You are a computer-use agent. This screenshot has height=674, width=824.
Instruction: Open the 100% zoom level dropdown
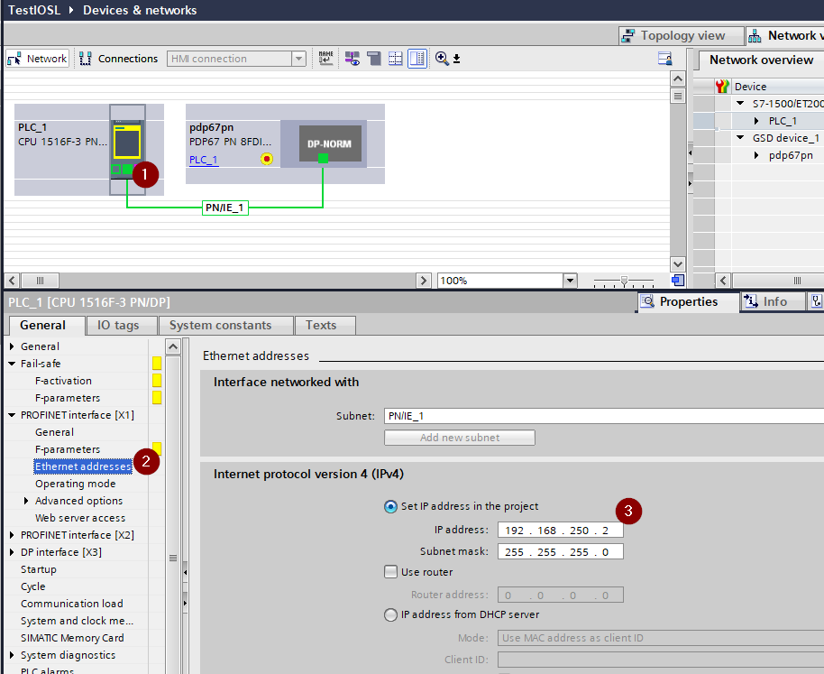570,281
